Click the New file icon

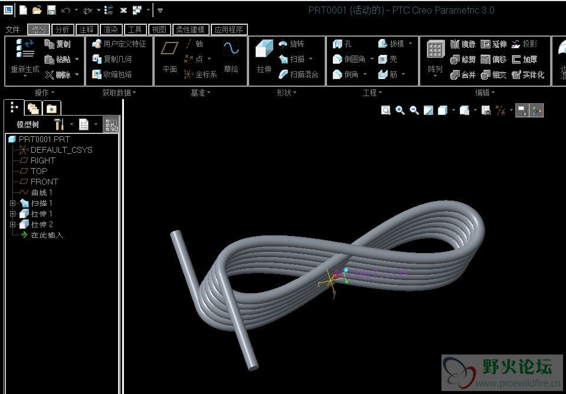(x=23, y=11)
